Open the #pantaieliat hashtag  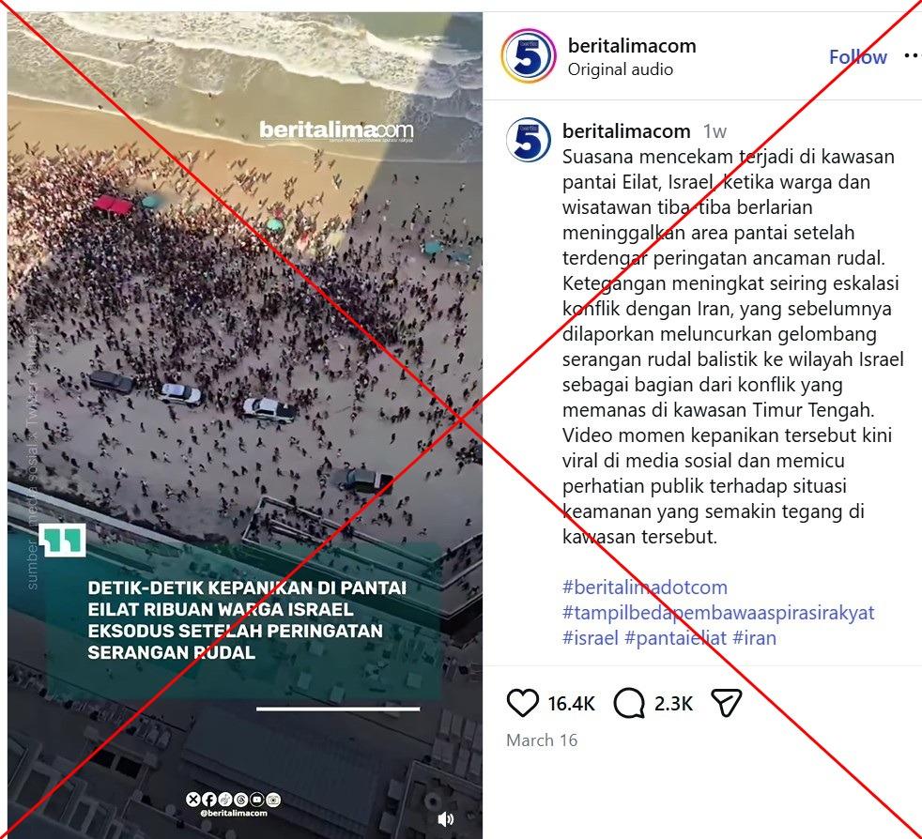[x=676, y=637]
